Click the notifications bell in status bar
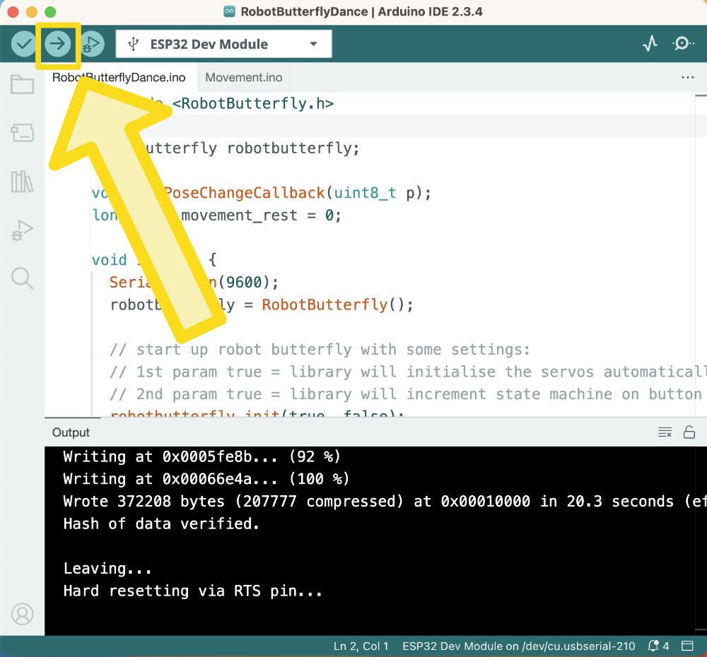 click(x=658, y=646)
